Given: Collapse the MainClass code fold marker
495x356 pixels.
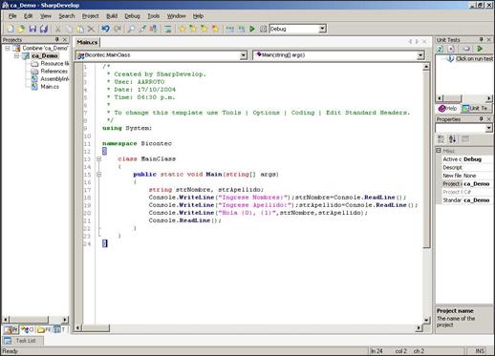Looking at the screenshot, I should [99, 158].
